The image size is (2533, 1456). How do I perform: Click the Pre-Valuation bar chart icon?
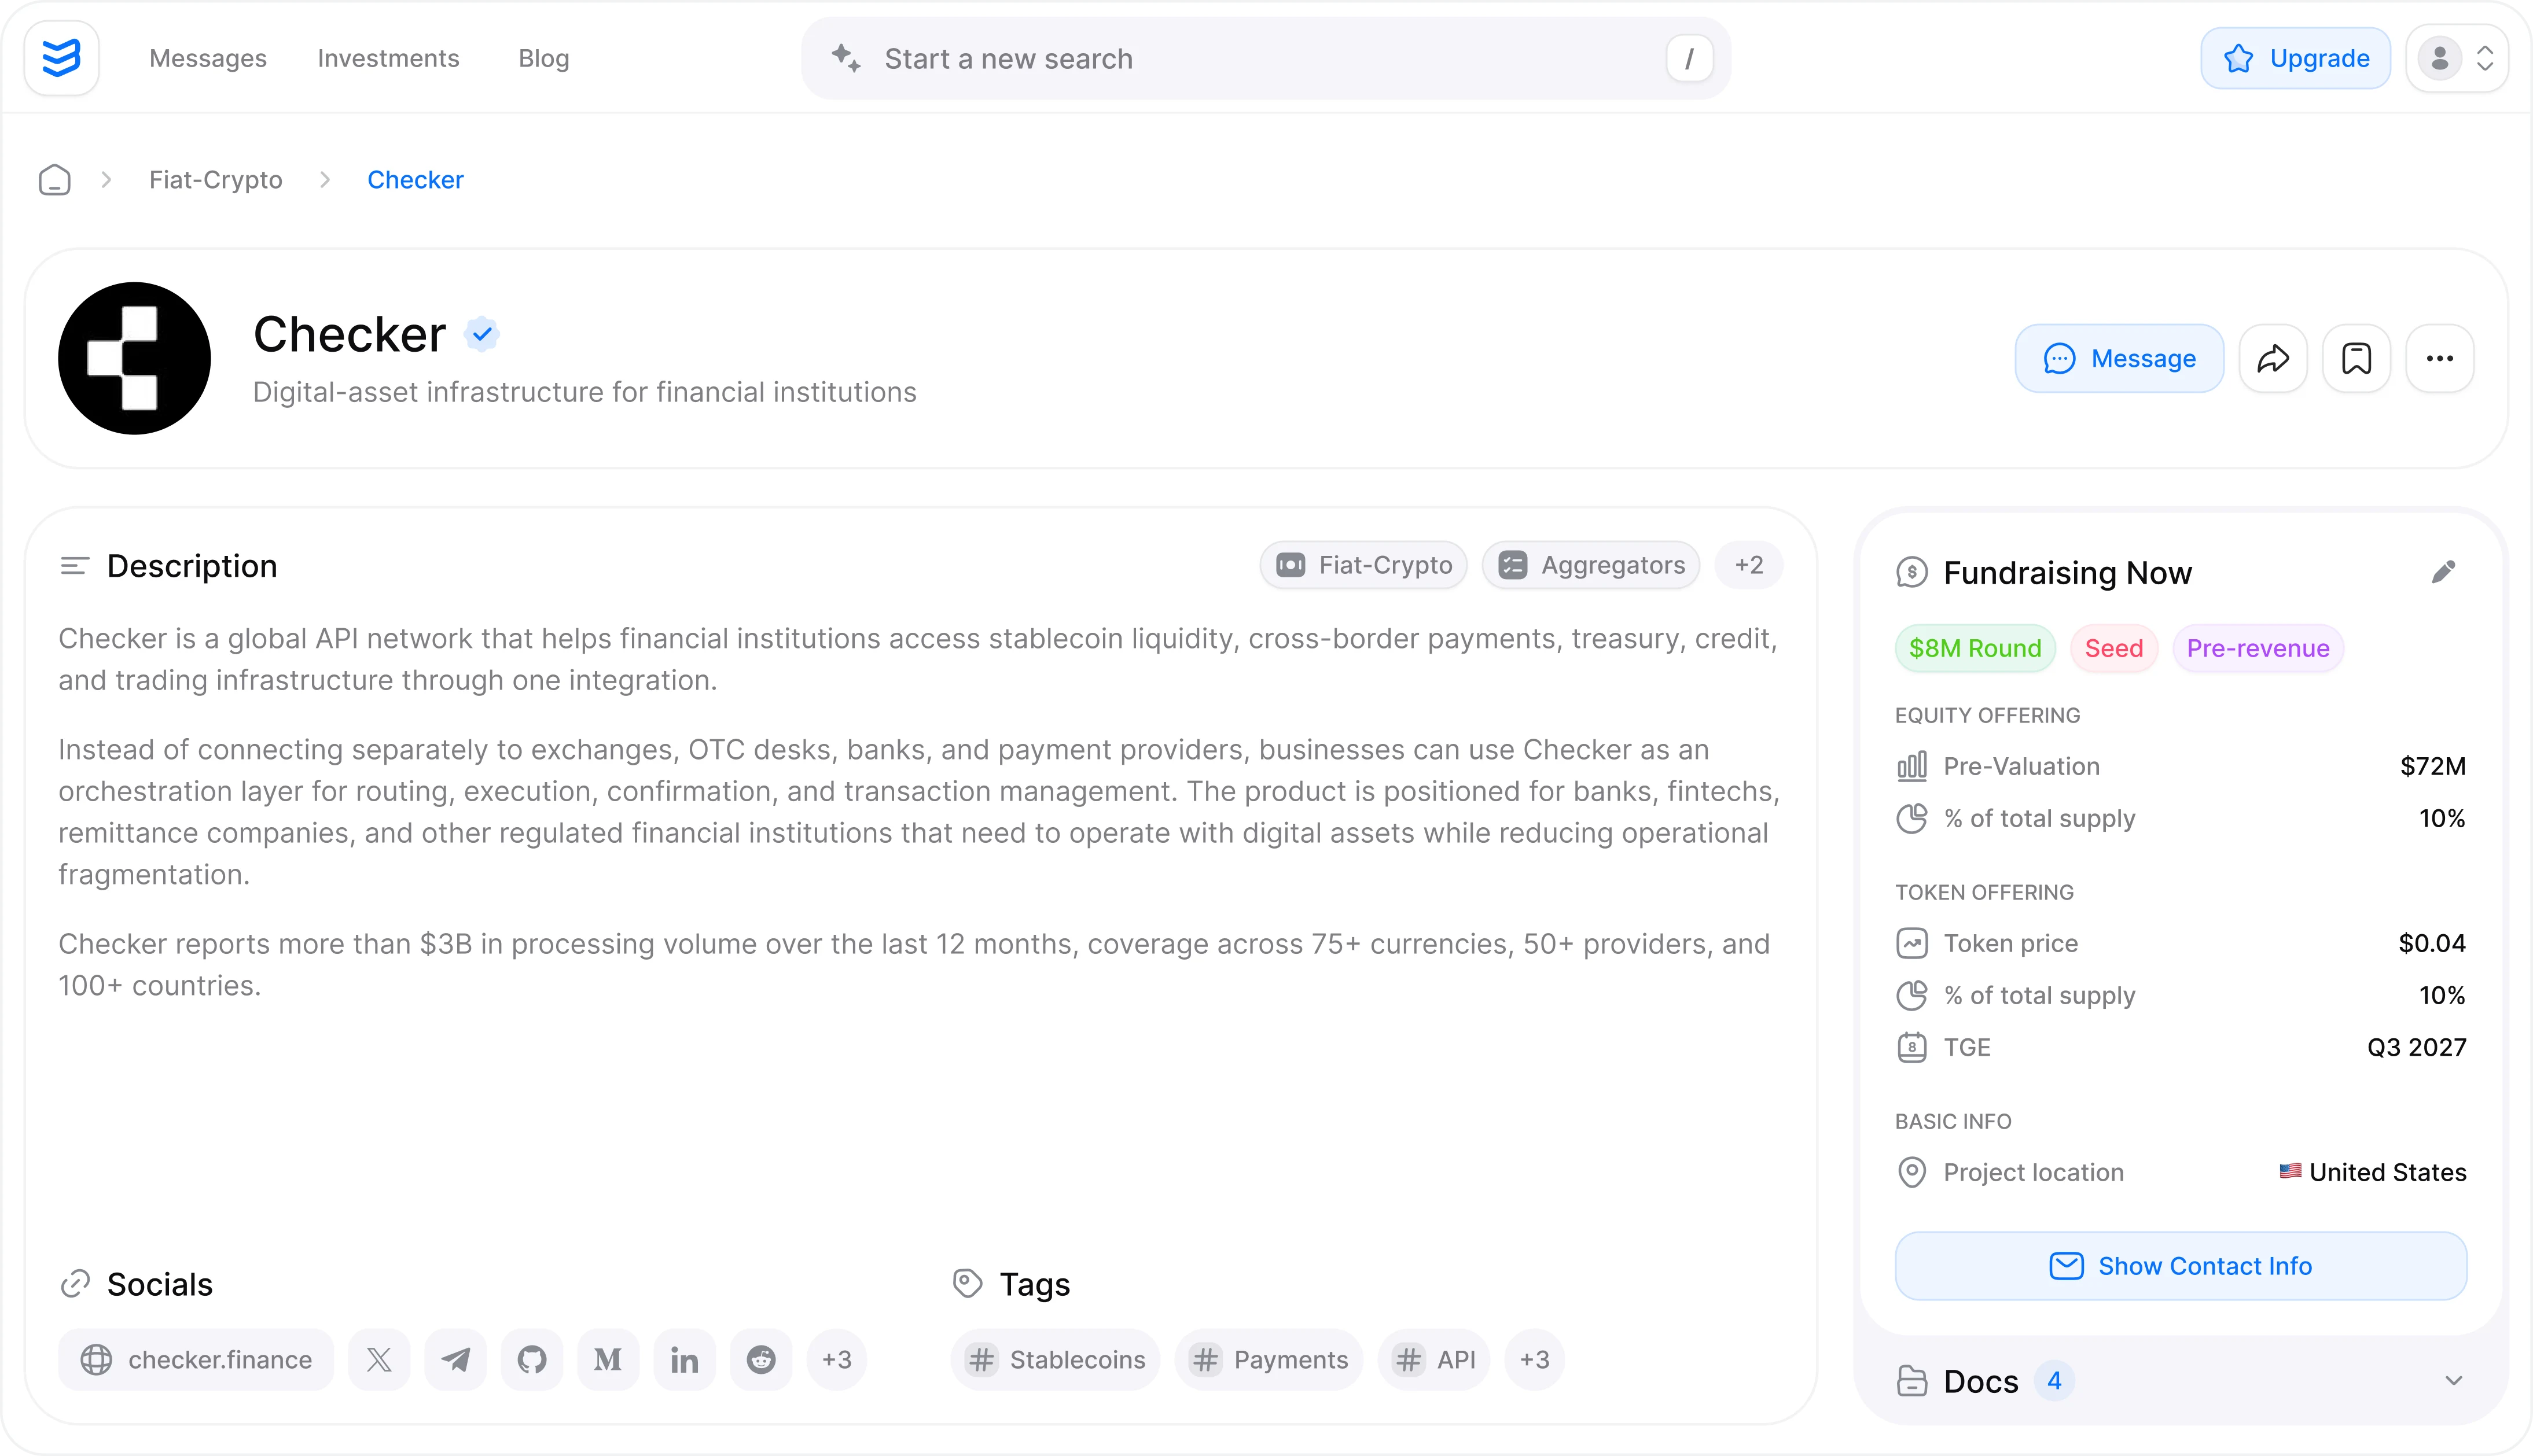(x=1911, y=766)
